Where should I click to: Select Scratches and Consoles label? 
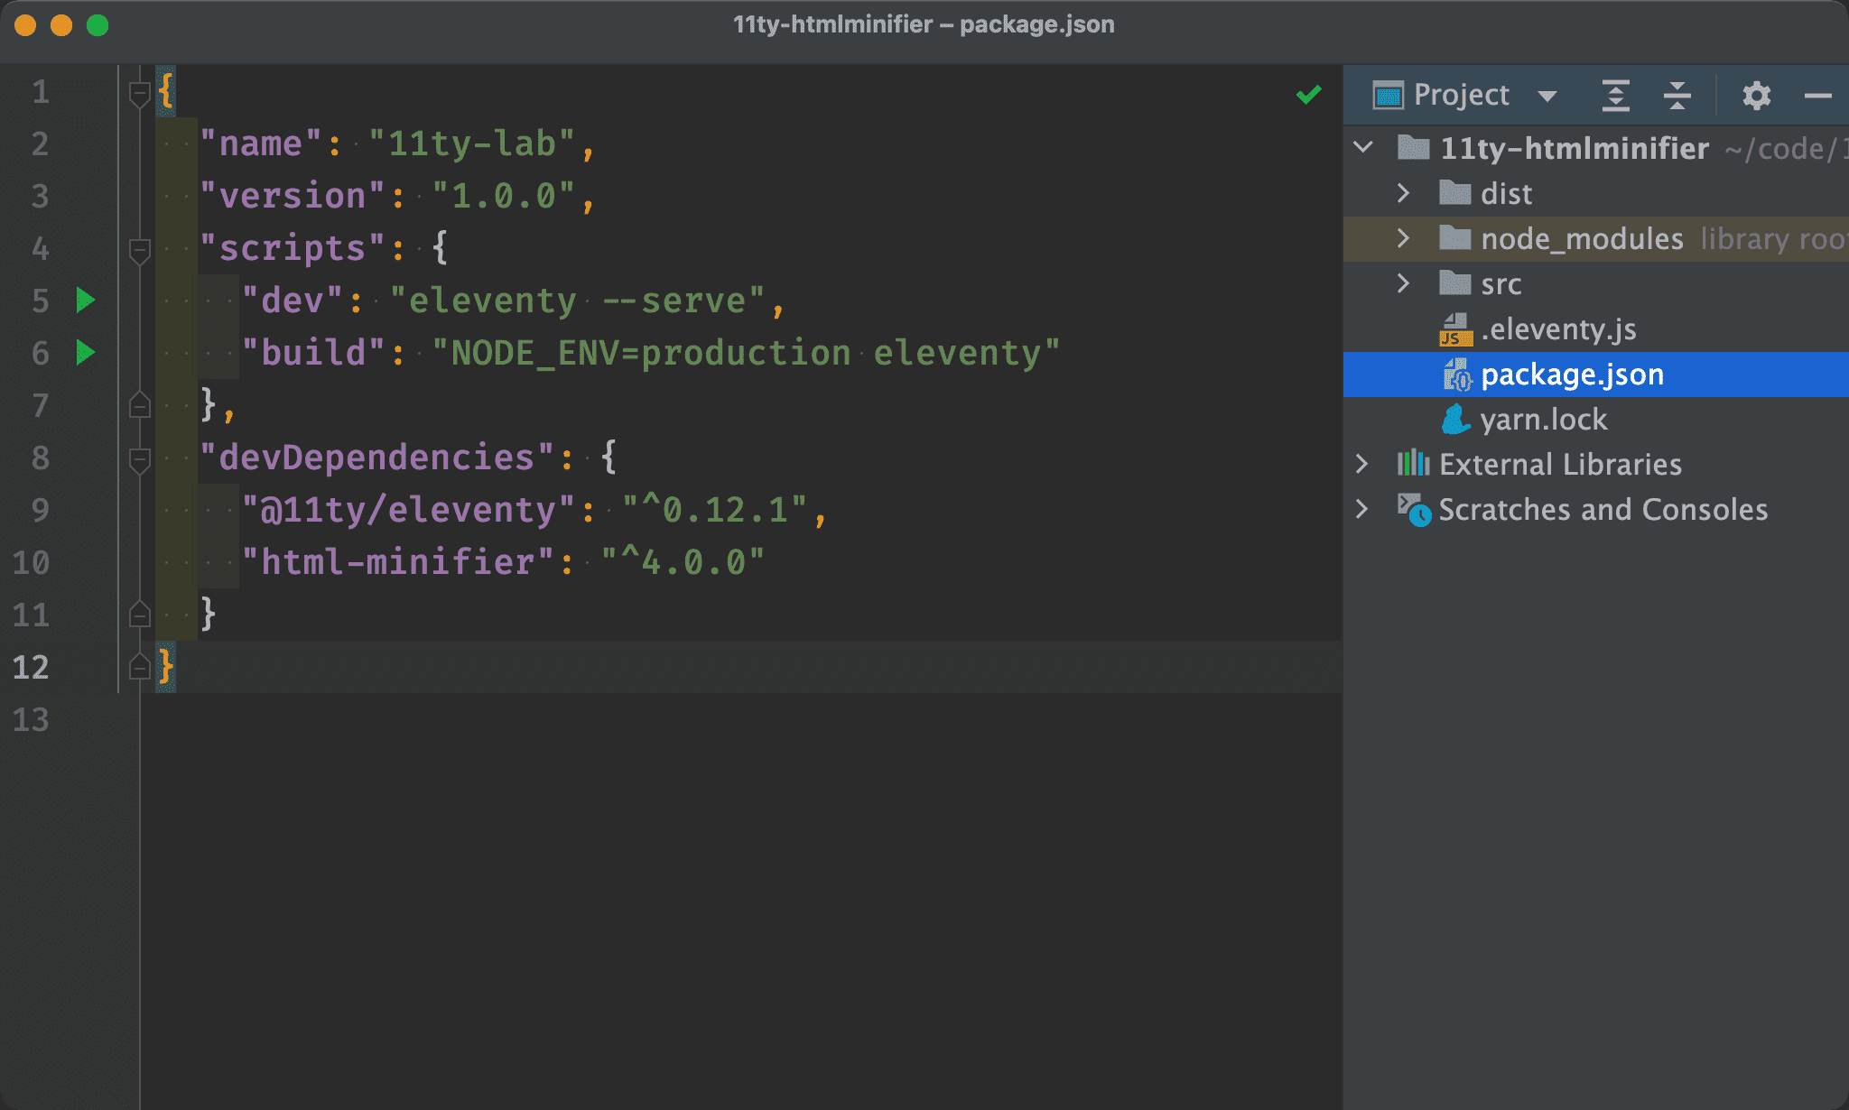[x=1603, y=509]
